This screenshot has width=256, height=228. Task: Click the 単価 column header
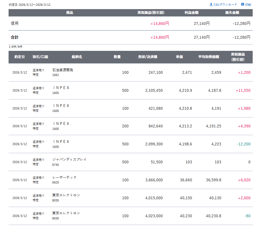(179, 57)
